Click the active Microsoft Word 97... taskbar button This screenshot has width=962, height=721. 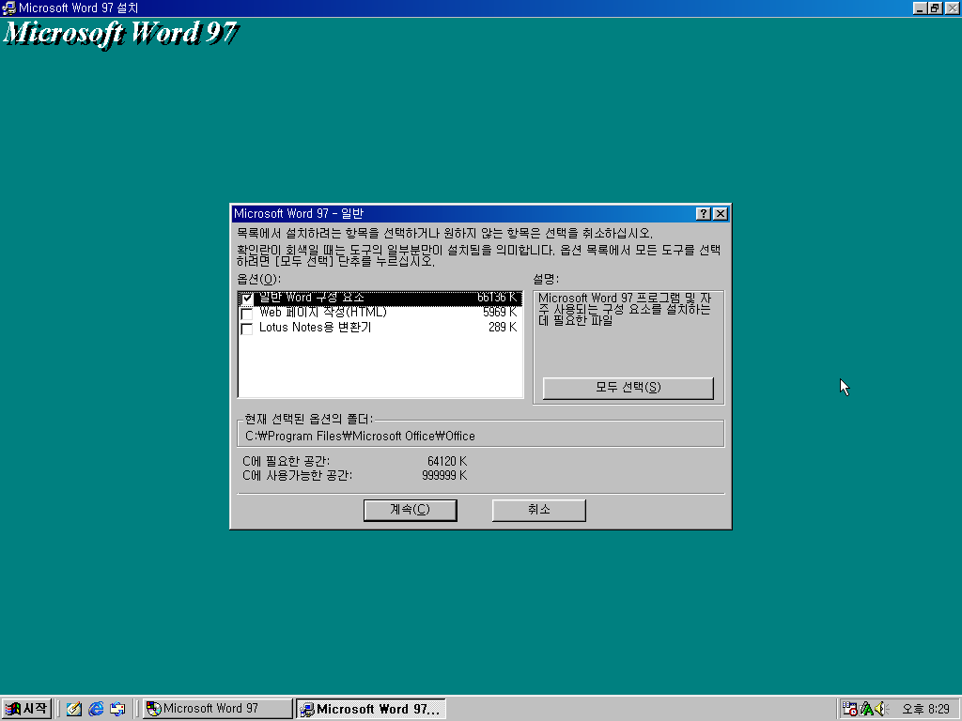tap(370, 709)
